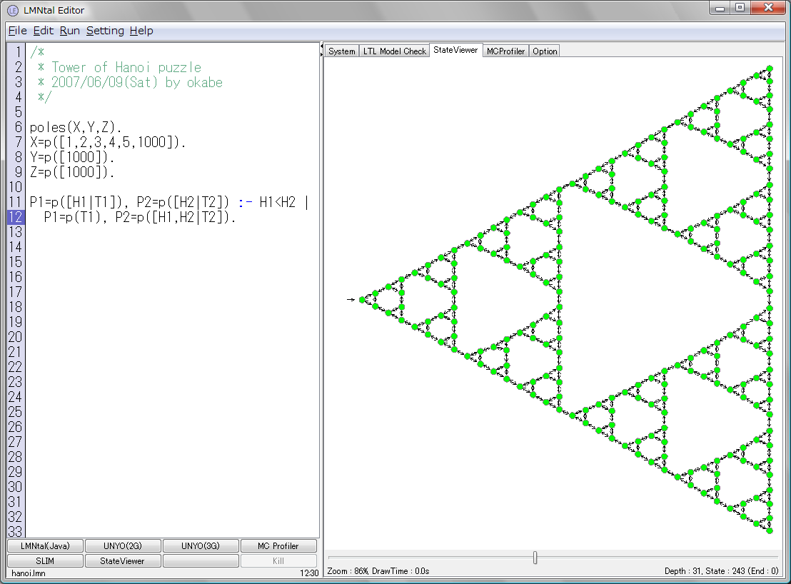Open the Help menu
Viewport: 791px width, 584px height.
141,31
